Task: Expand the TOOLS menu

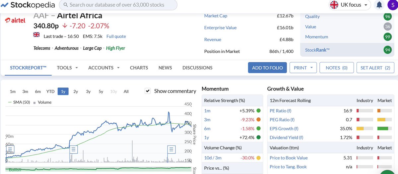Action: point(67,68)
